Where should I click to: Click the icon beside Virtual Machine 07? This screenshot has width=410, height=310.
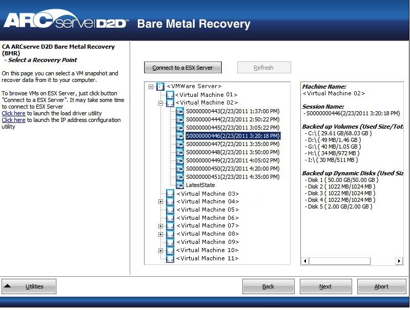coord(170,226)
